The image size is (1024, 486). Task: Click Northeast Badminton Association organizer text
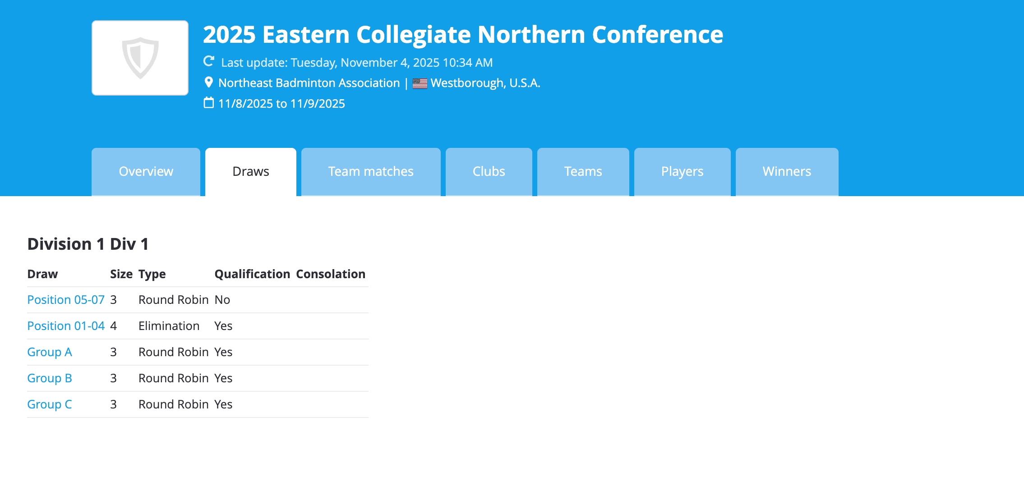pos(309,83)
